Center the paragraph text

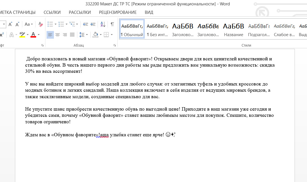58,35
